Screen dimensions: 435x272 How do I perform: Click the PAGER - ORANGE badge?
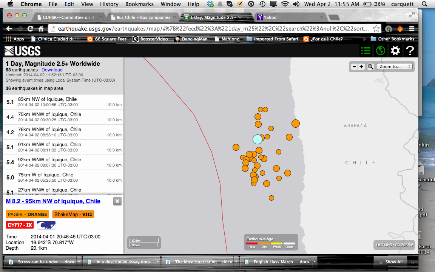[x=27, y=214]
